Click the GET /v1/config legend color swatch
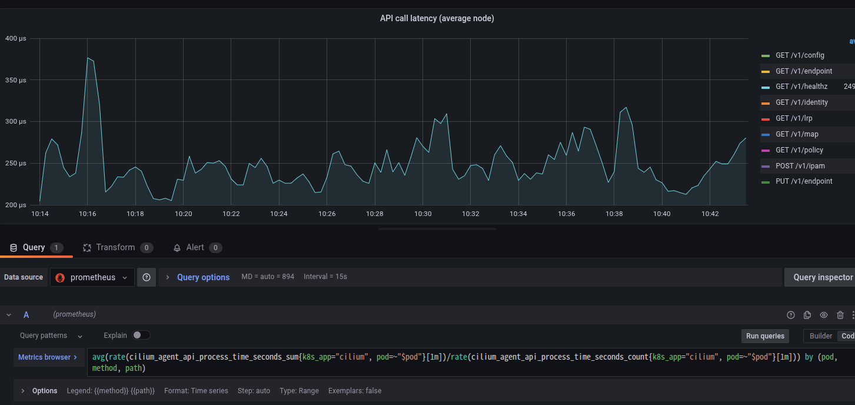Viewport: 855px width, 405px height. coord(766,55)
